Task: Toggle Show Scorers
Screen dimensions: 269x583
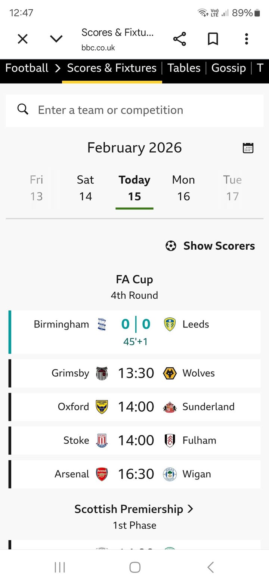Action: [210, 246]
